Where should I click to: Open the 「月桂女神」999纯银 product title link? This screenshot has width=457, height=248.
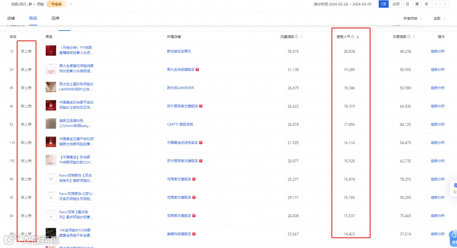click(x=76, y=50)
